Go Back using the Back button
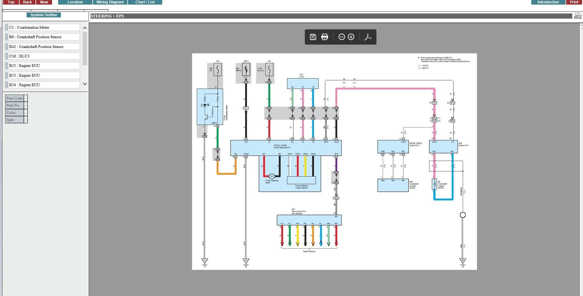The width and height of the screenshot is (583, 296). pos(28,2)
